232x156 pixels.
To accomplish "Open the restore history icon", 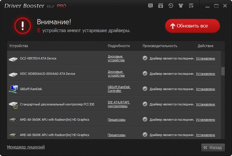I will point(171,6).
